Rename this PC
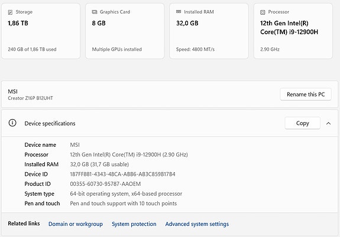Screen dimensions: 340x237 (x=306, y=94)
